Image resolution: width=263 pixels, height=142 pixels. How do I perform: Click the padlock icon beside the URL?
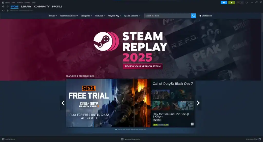tap(8, 10)
